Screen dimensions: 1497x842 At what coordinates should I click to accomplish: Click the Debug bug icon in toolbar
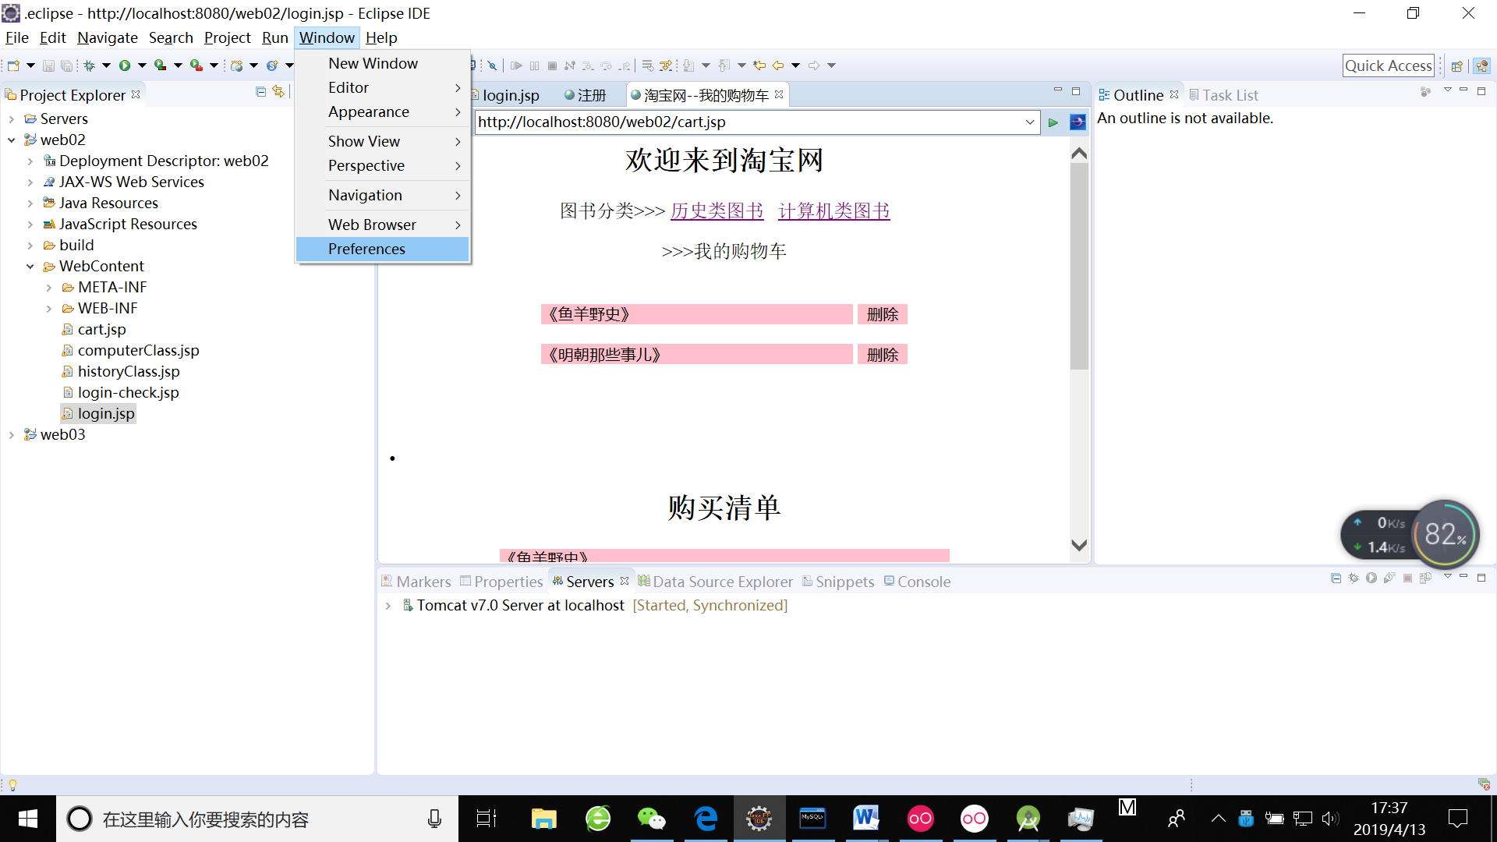click(x=90, y=65)
